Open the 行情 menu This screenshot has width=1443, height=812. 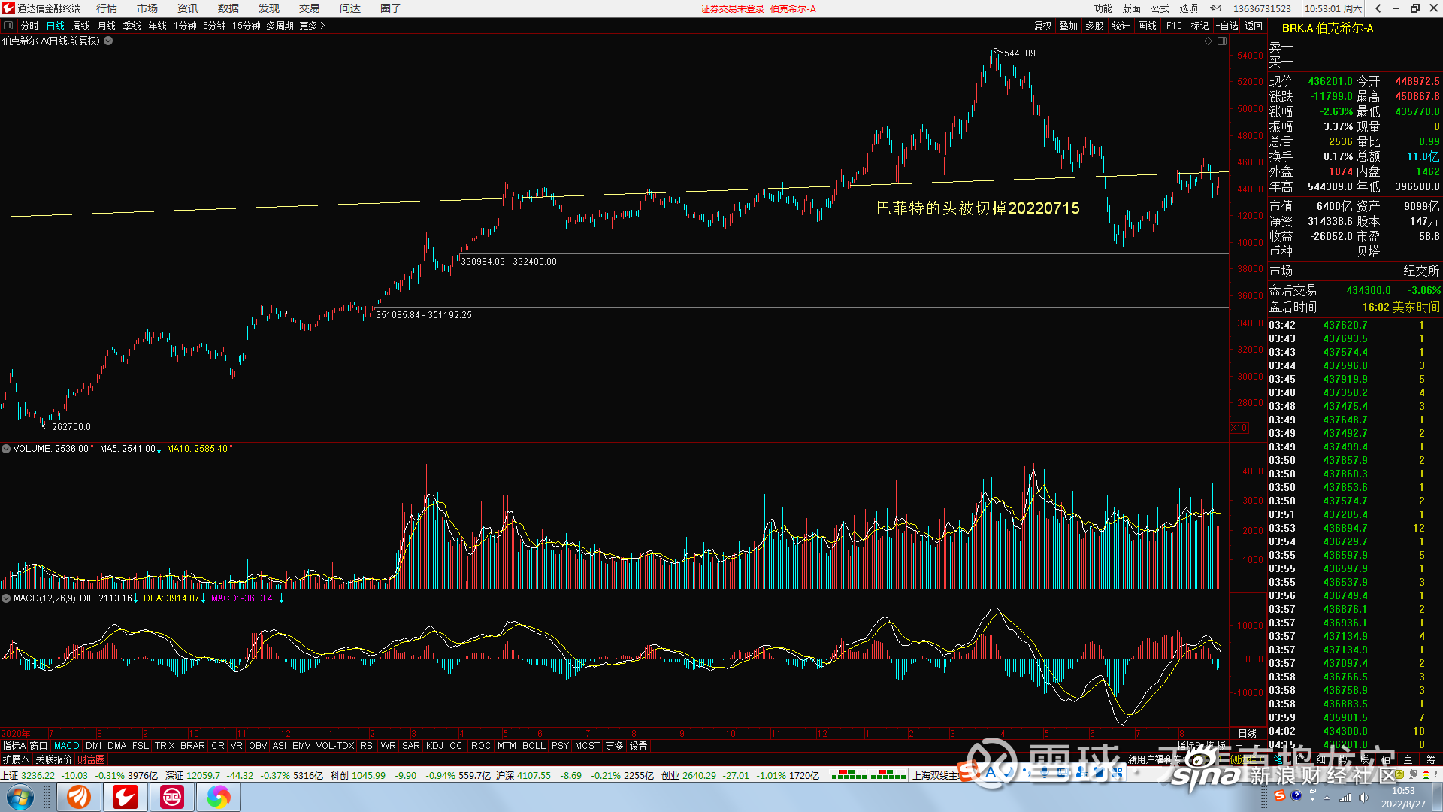pos(107,8)
